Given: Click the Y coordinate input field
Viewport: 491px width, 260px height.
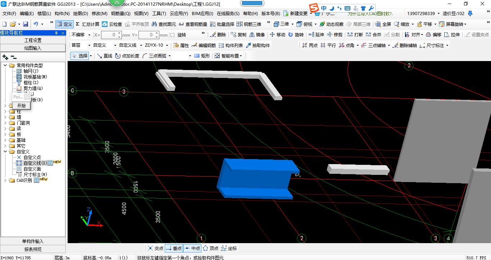Looking at the screenshot, I should (x=149, y=35).
